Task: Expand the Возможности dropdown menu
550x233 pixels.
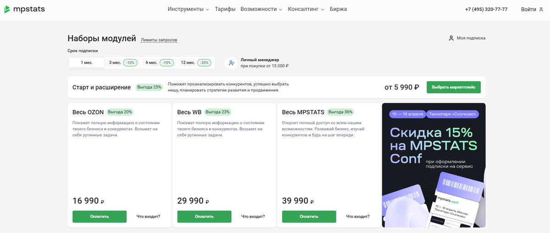Action: pos(261,9)
